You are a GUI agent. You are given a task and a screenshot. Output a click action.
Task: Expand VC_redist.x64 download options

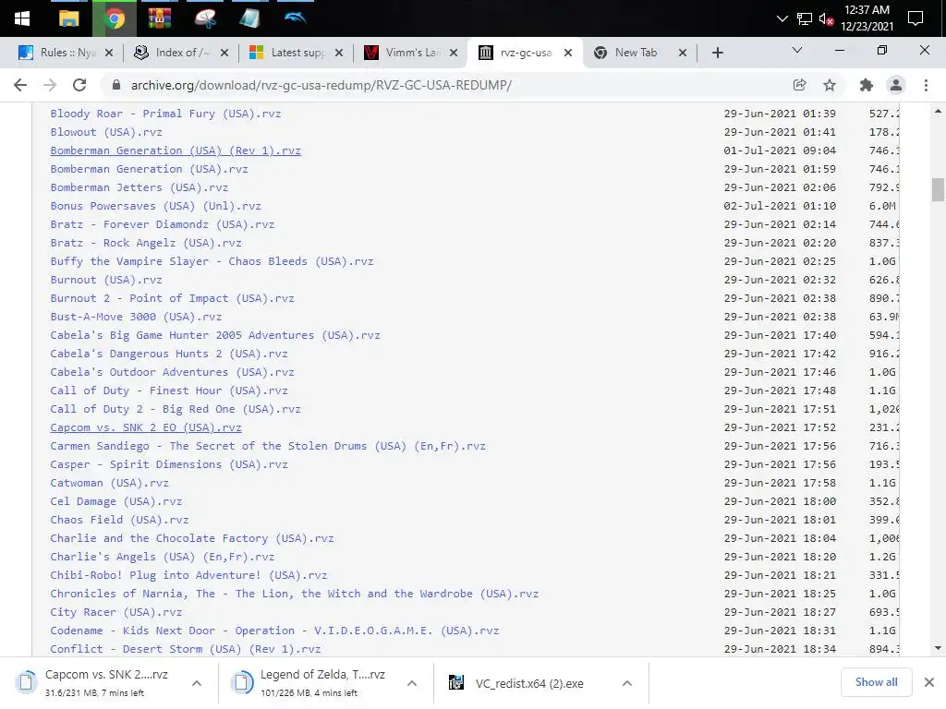[x=627, y=683]
